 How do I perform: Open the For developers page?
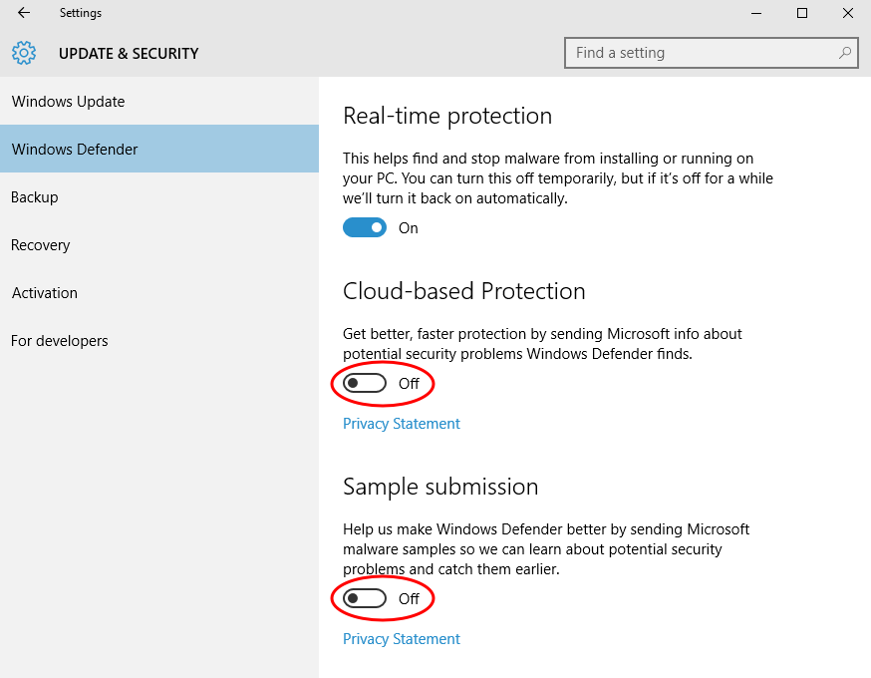point(159,340)
